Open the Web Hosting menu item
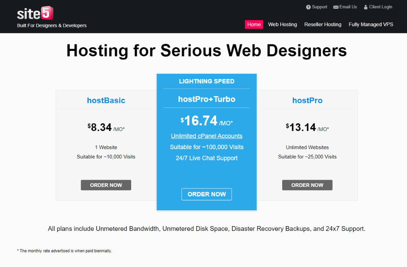Image resolution: width=407 pixels, height=267 pixels. pyautogui.click(x=283, y=24)
